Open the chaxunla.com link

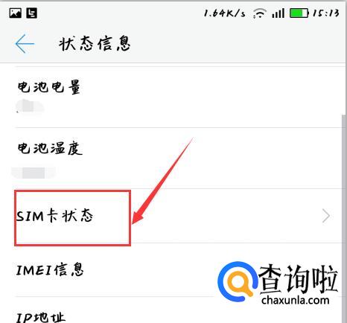click(x=296, y=300)
